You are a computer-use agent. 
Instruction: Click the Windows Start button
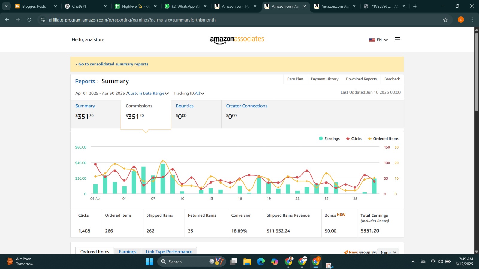149,262
